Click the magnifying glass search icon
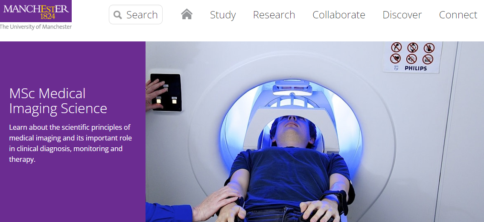The height and width of the screenshot is (222, 484). (x=118, y=15)
